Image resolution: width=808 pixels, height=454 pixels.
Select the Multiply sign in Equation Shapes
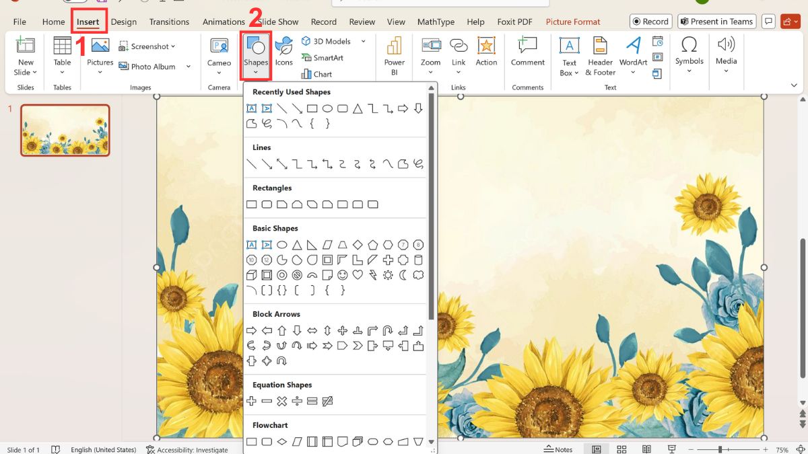click(x=281, y=402)
